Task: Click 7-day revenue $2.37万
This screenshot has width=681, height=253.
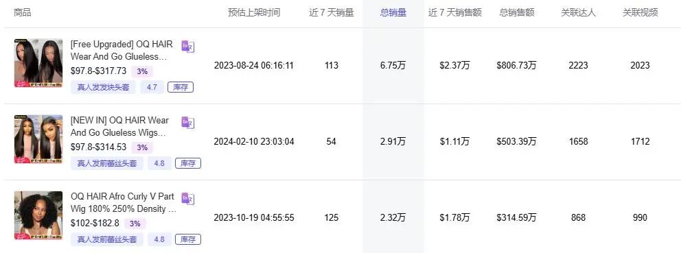Action: pos(454,66)
